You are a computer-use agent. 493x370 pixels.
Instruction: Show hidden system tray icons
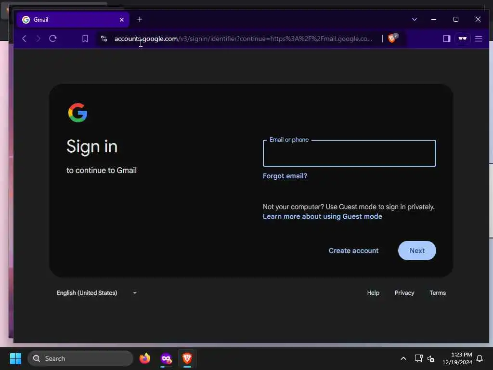(x=403, y=358)
